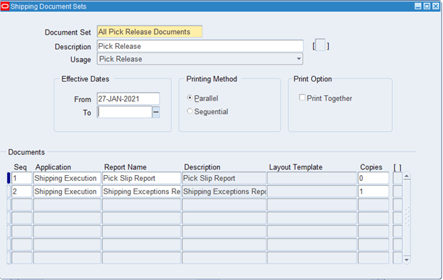This screenshot has height=280, width=443.
Task: Click the header descriptive flexfield box
Action: click(x=320, y=45)
